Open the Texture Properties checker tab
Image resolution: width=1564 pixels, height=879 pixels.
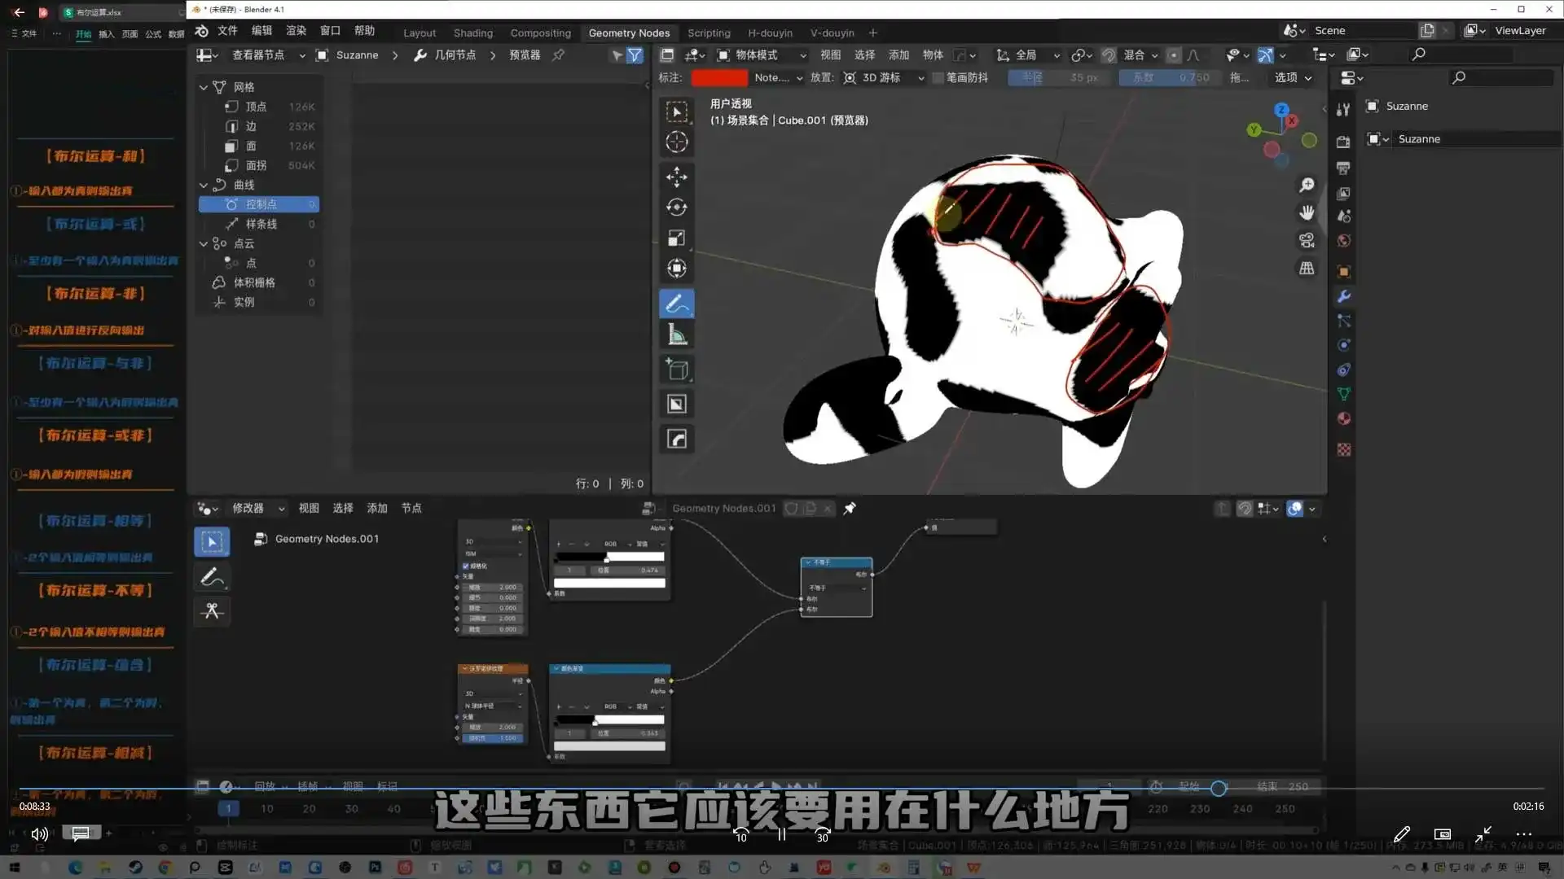pyautogui.click(x=1344, y=449)
